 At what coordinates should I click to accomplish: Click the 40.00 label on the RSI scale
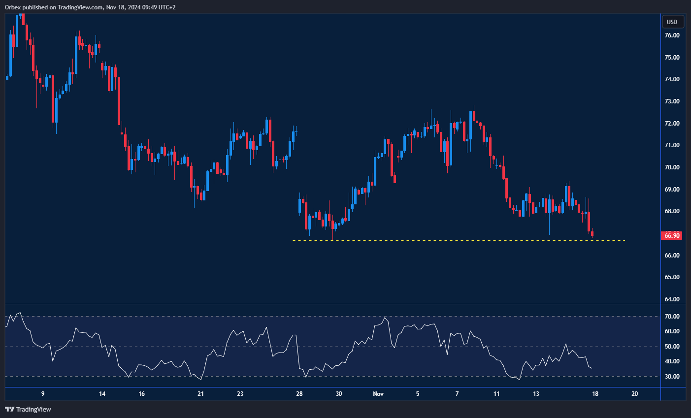click(672, 361)
